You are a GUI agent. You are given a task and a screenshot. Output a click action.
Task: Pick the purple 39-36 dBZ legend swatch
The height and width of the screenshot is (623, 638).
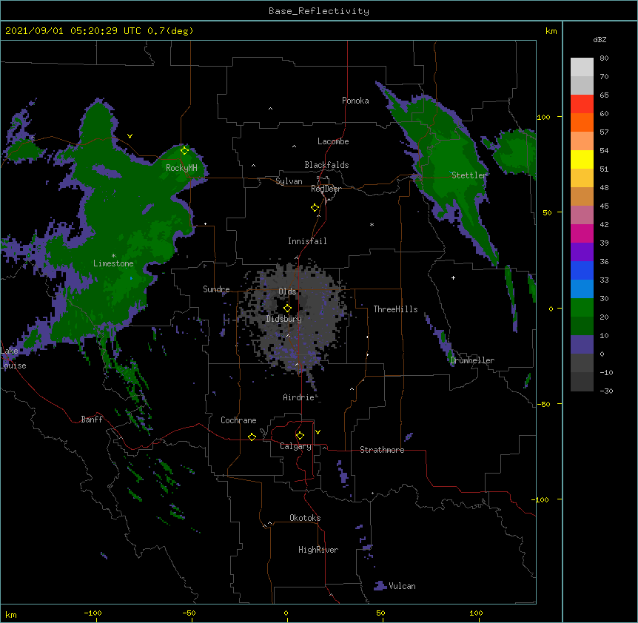pyautogui.click(x=582, y=252)
